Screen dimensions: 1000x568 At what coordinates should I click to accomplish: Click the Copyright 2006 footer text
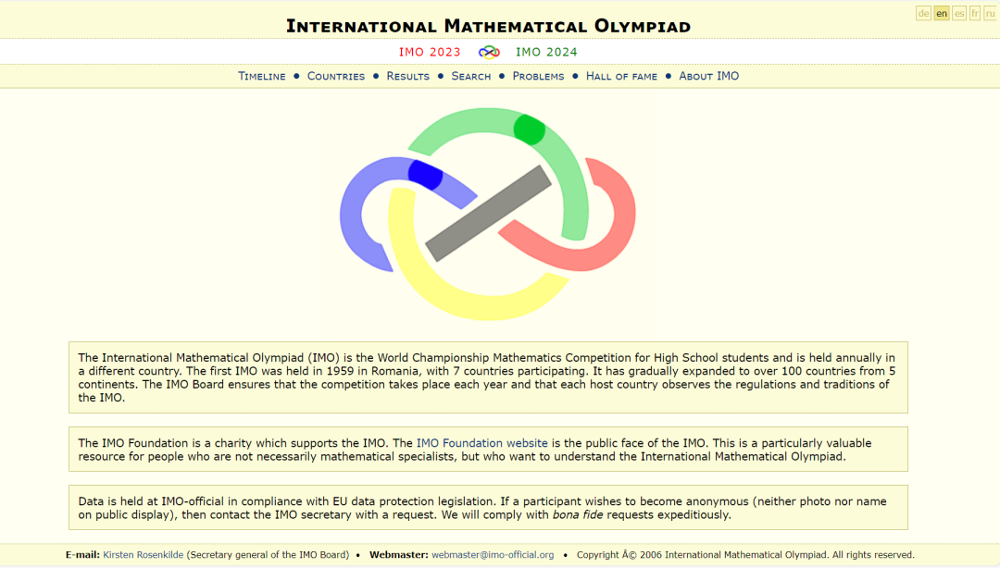pos(744,555)
